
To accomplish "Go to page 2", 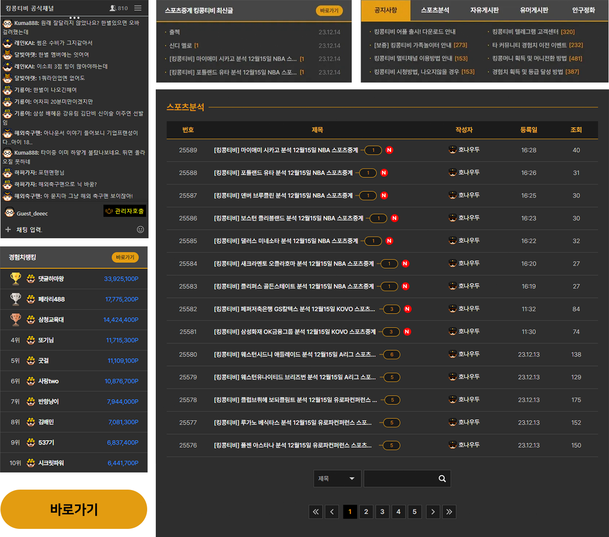I will coord(366,512).
